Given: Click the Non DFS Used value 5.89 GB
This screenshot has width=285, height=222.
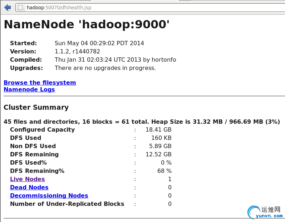Looking at the screenshot, I should pos(160,146).
